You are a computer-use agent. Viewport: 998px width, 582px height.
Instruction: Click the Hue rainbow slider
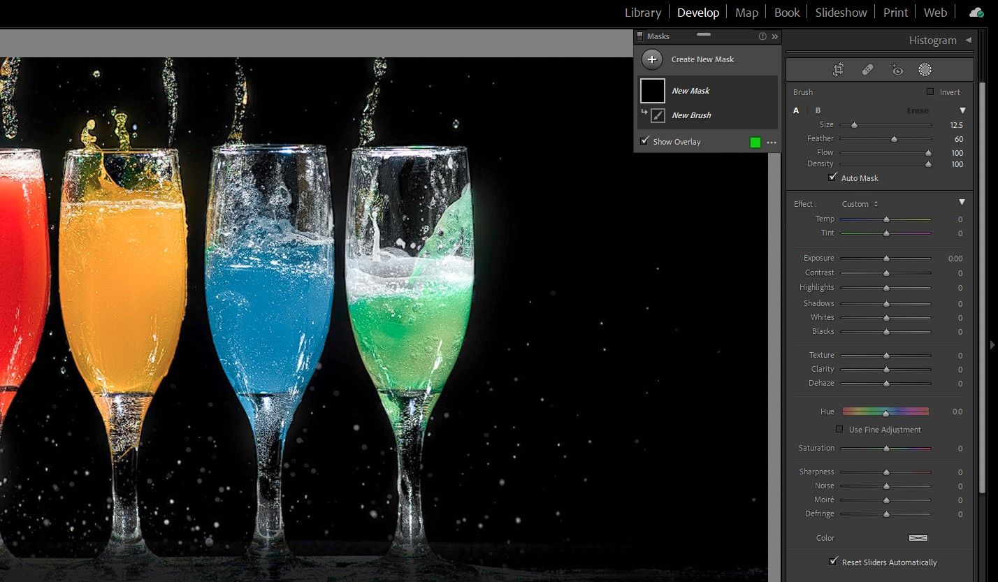pyautogui.click(x=885, y=412)
